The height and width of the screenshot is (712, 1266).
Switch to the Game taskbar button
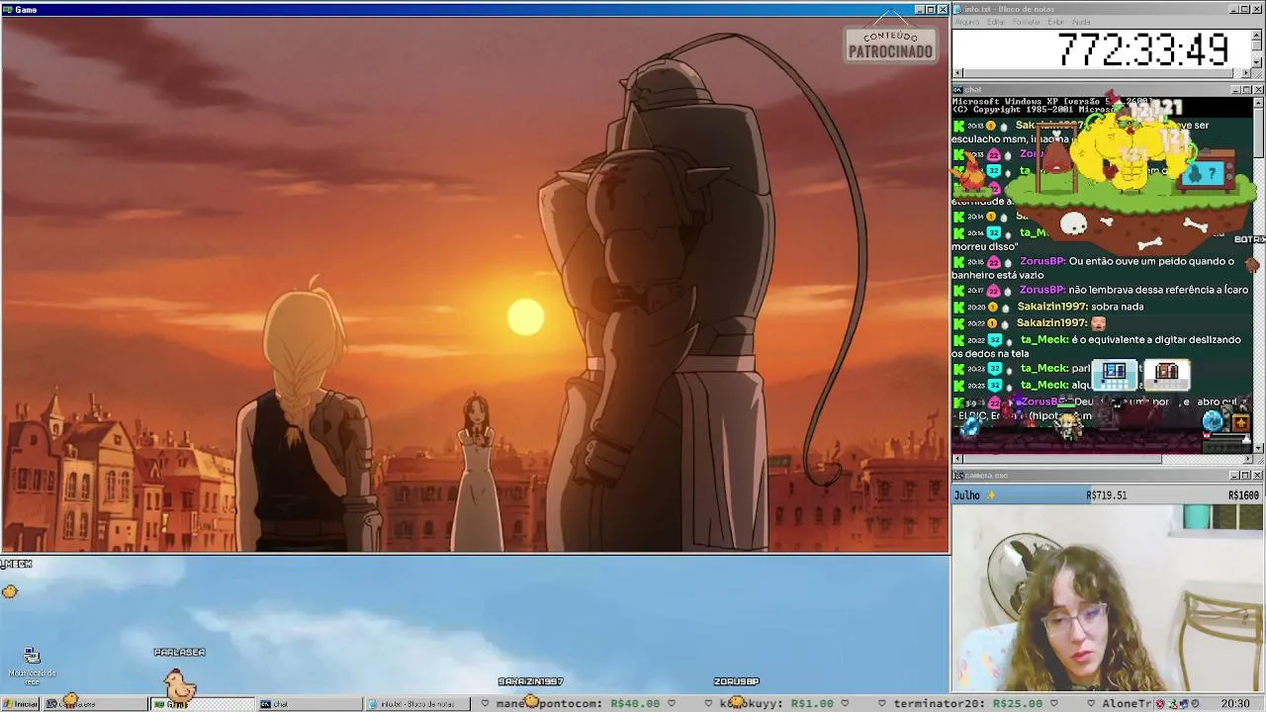pyautogui.click(x=202, y=704)
